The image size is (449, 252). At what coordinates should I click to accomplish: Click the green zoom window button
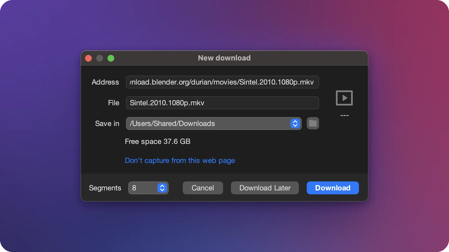(x=111, y=58)
